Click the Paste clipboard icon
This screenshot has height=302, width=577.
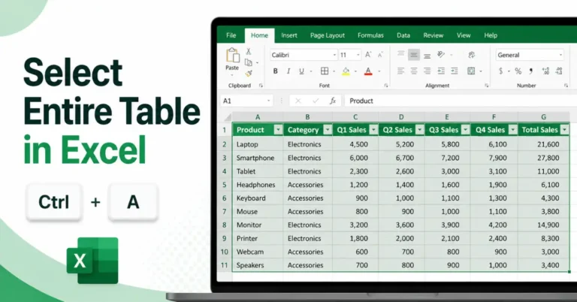point(232,55)
